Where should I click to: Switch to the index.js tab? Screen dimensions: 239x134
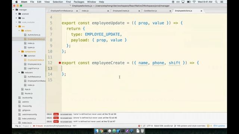tap(85, 11)
